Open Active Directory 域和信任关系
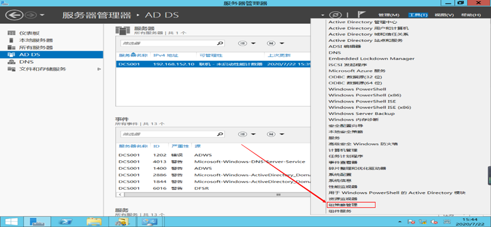 [x=368, y=35]
